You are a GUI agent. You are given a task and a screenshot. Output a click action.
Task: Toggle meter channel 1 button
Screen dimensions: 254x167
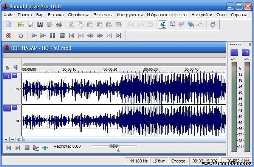pyautogui.click(x=234, y=53)
